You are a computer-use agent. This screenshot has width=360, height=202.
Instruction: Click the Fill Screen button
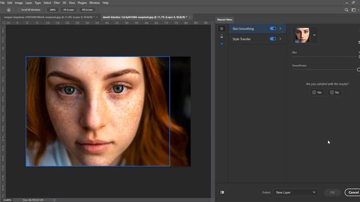(87, 10)
